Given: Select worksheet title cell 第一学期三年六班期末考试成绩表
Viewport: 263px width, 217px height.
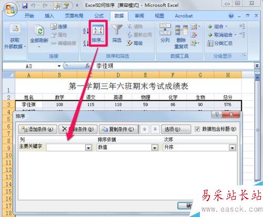Looking at the screenshot, I should (x=128, y=86).
